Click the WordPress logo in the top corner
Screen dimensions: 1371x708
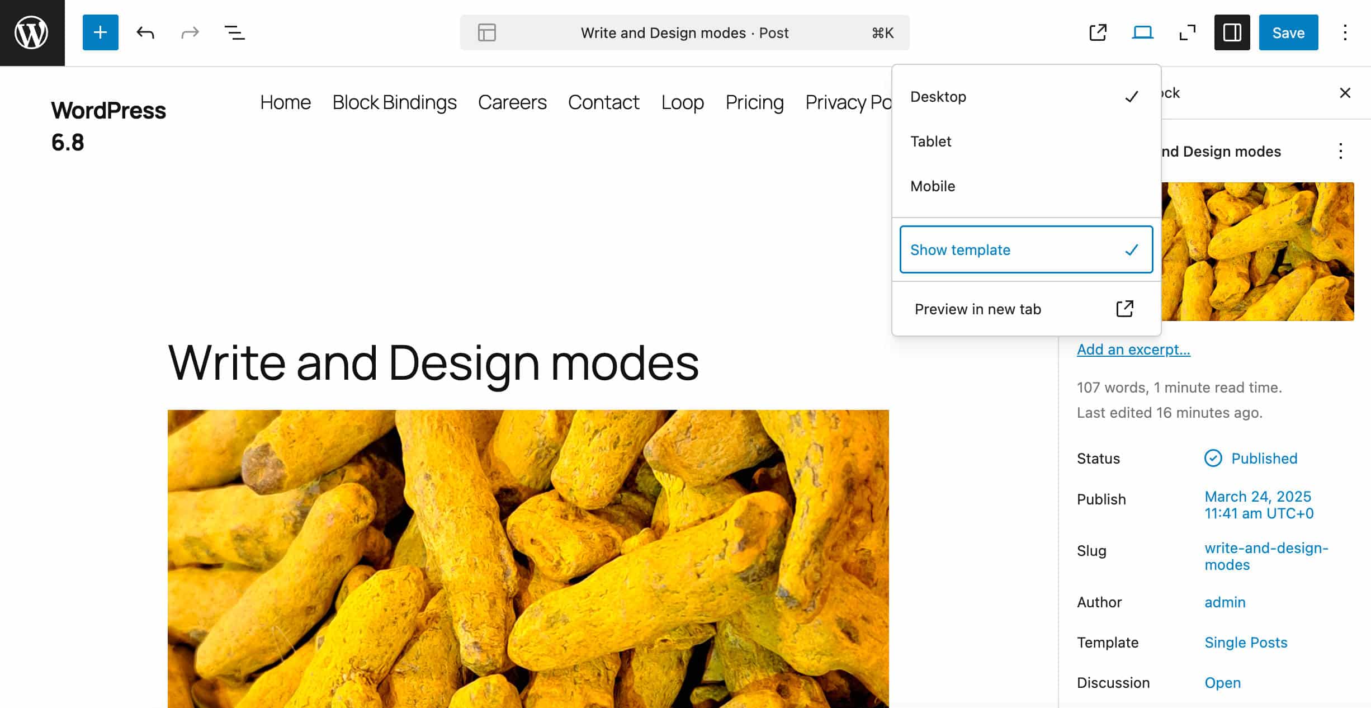(x=31, y=32)
